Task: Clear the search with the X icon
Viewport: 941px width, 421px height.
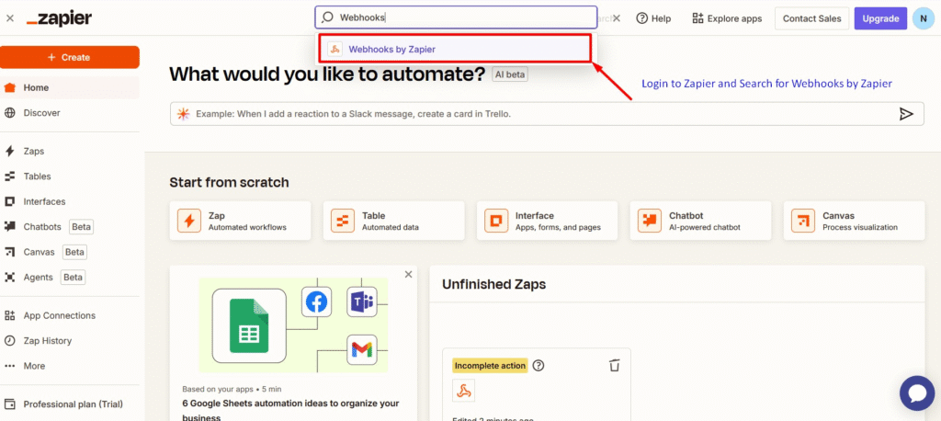Action: pos(616,18)
